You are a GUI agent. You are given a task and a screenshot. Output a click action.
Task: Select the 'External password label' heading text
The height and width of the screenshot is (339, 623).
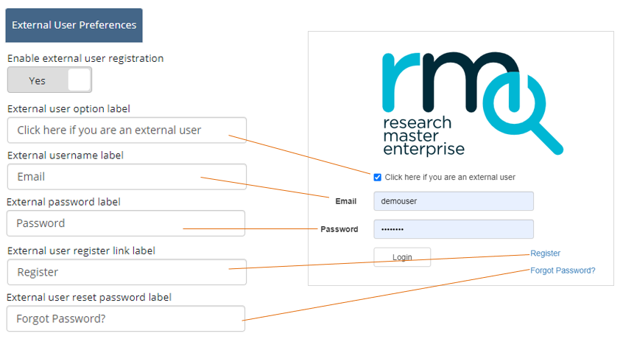(x=63, y=202)
